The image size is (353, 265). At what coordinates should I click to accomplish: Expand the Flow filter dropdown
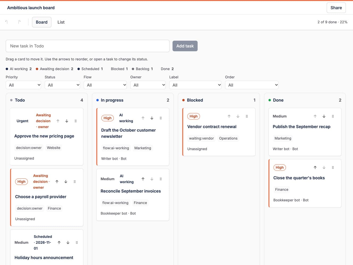coord(105,85)
